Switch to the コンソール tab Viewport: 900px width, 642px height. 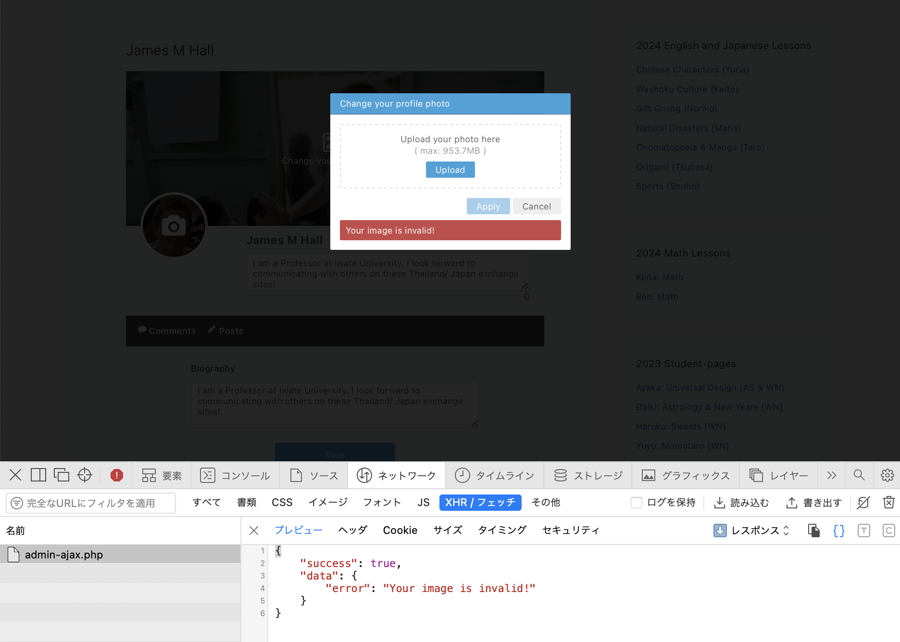[x=235, y=475]
